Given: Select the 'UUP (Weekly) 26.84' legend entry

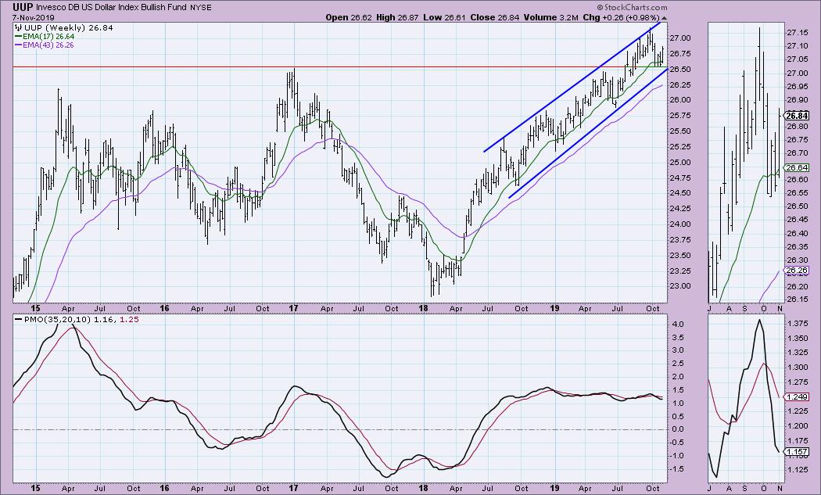Looking at the screenshot, I should click(69, 28).
